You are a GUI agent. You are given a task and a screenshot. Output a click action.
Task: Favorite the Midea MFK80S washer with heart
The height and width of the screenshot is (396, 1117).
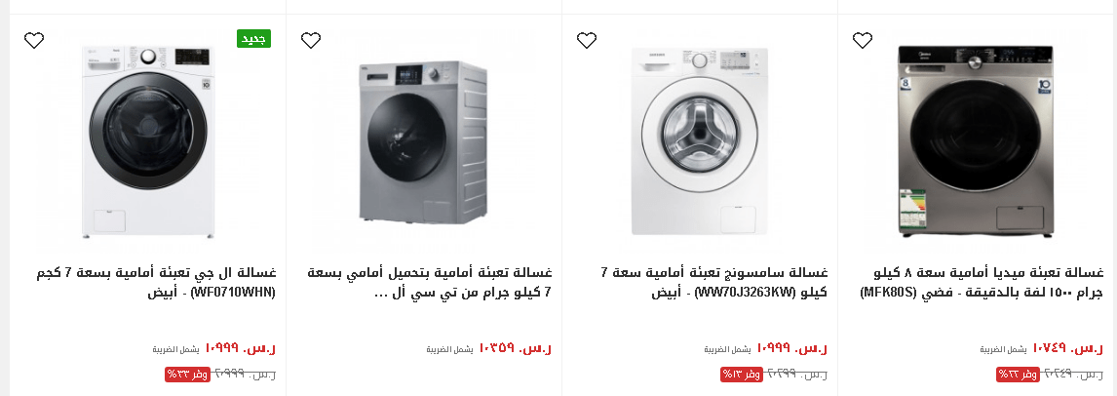click(862, 41)
